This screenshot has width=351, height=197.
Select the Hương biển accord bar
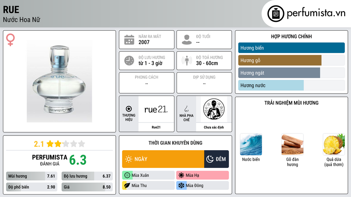(x=291, y=48)
